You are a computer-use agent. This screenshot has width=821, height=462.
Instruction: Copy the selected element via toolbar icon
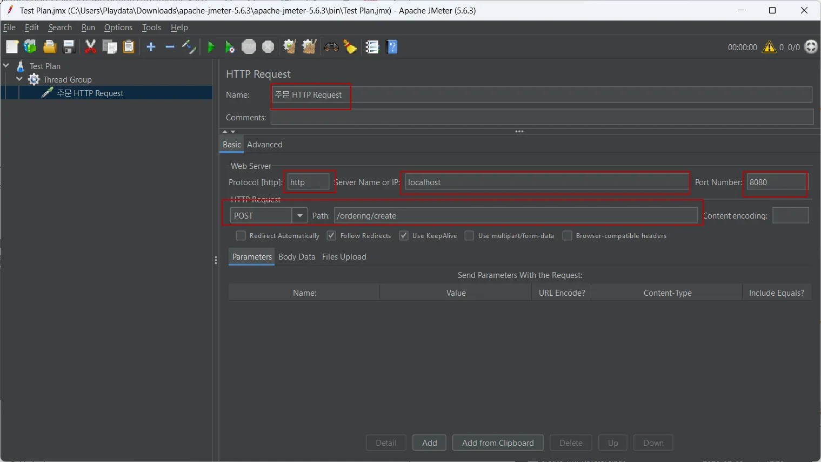click(110, 47)
